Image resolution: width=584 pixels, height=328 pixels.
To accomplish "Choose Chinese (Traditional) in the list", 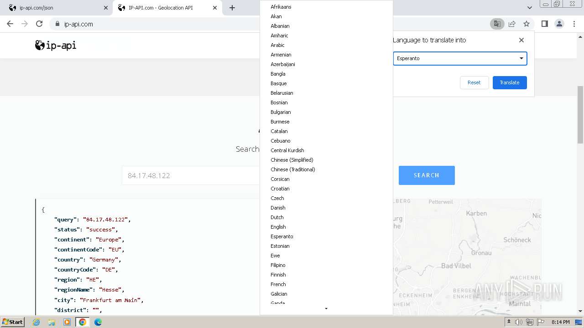I will point(326,169).
